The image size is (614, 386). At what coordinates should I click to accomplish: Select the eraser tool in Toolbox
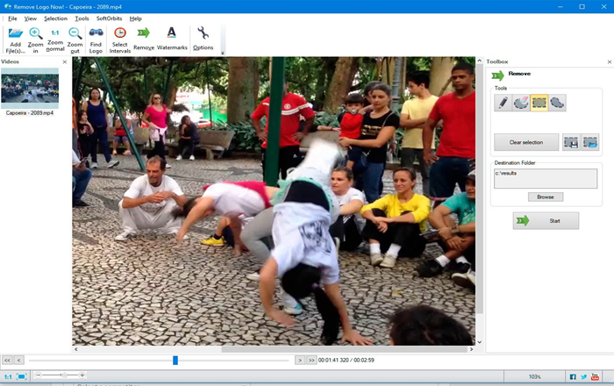[521, 103]
